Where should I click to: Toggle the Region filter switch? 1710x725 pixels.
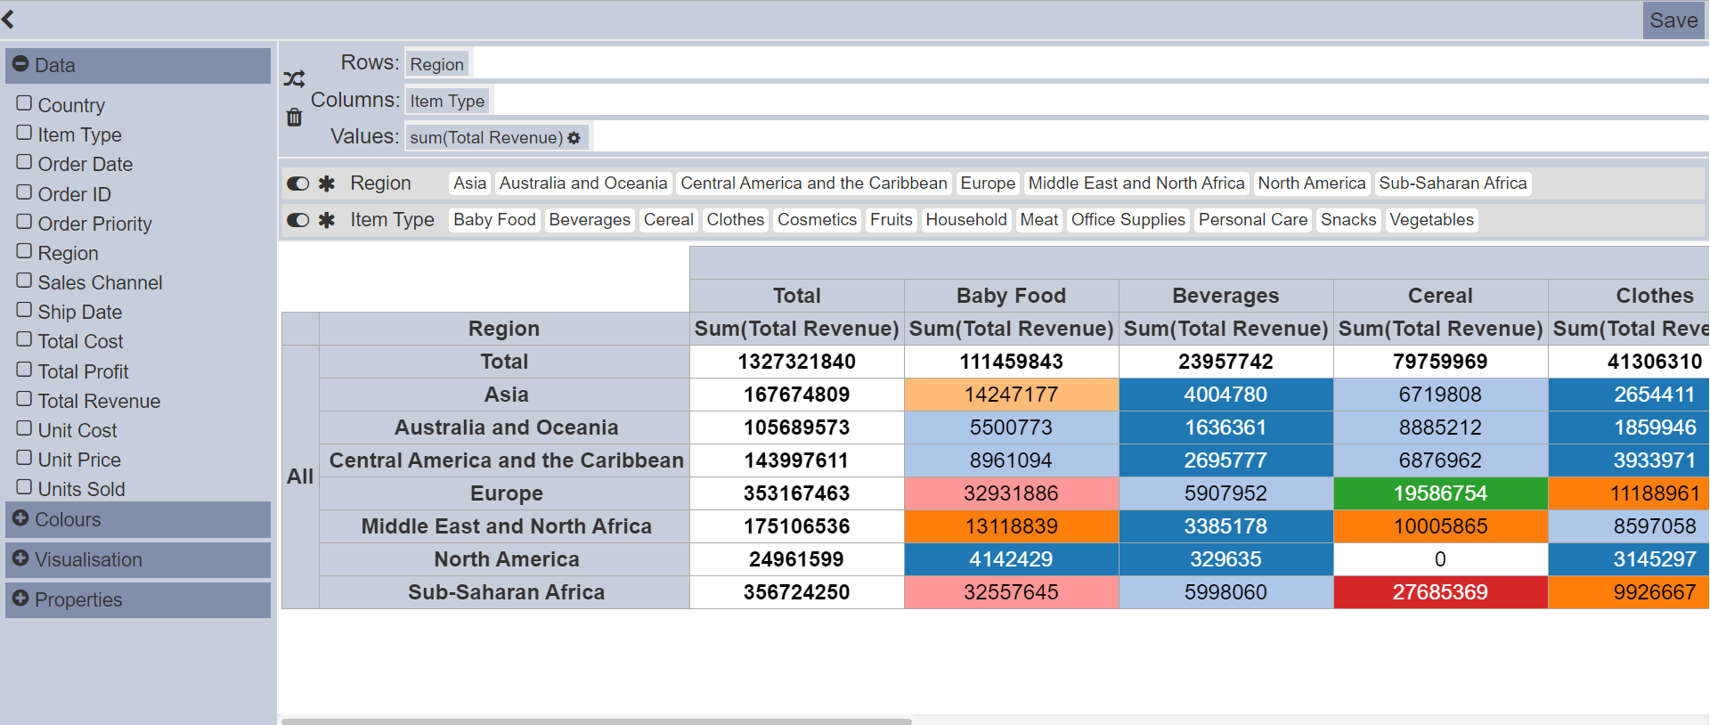coord(297,183)
